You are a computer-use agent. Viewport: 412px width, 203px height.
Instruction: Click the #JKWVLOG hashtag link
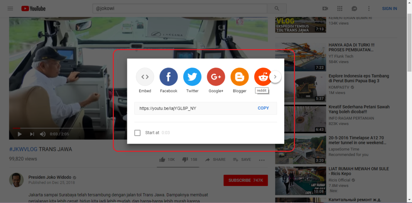(23, 149)
